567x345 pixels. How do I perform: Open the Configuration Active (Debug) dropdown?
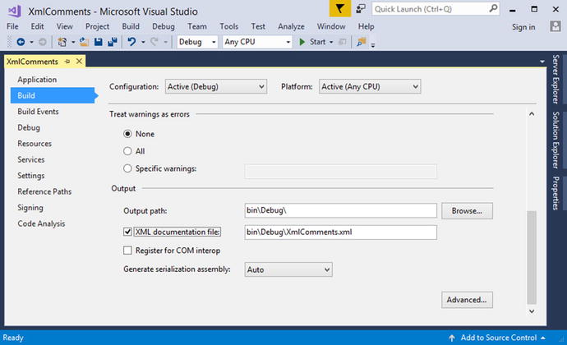[216, 87]
